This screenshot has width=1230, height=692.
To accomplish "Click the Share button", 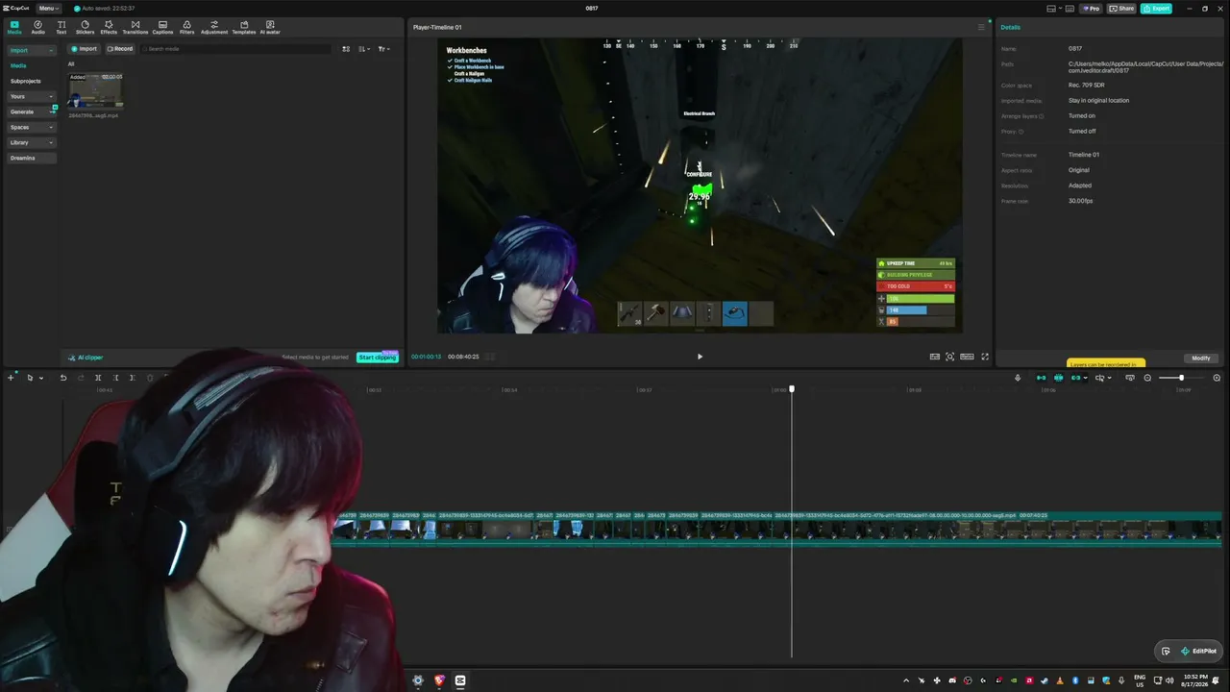I will [x=1122, y=9].
